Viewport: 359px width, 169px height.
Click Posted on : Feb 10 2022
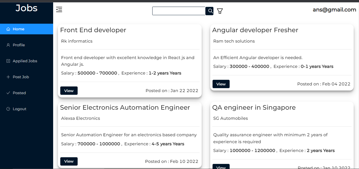[x=172, y=161]
